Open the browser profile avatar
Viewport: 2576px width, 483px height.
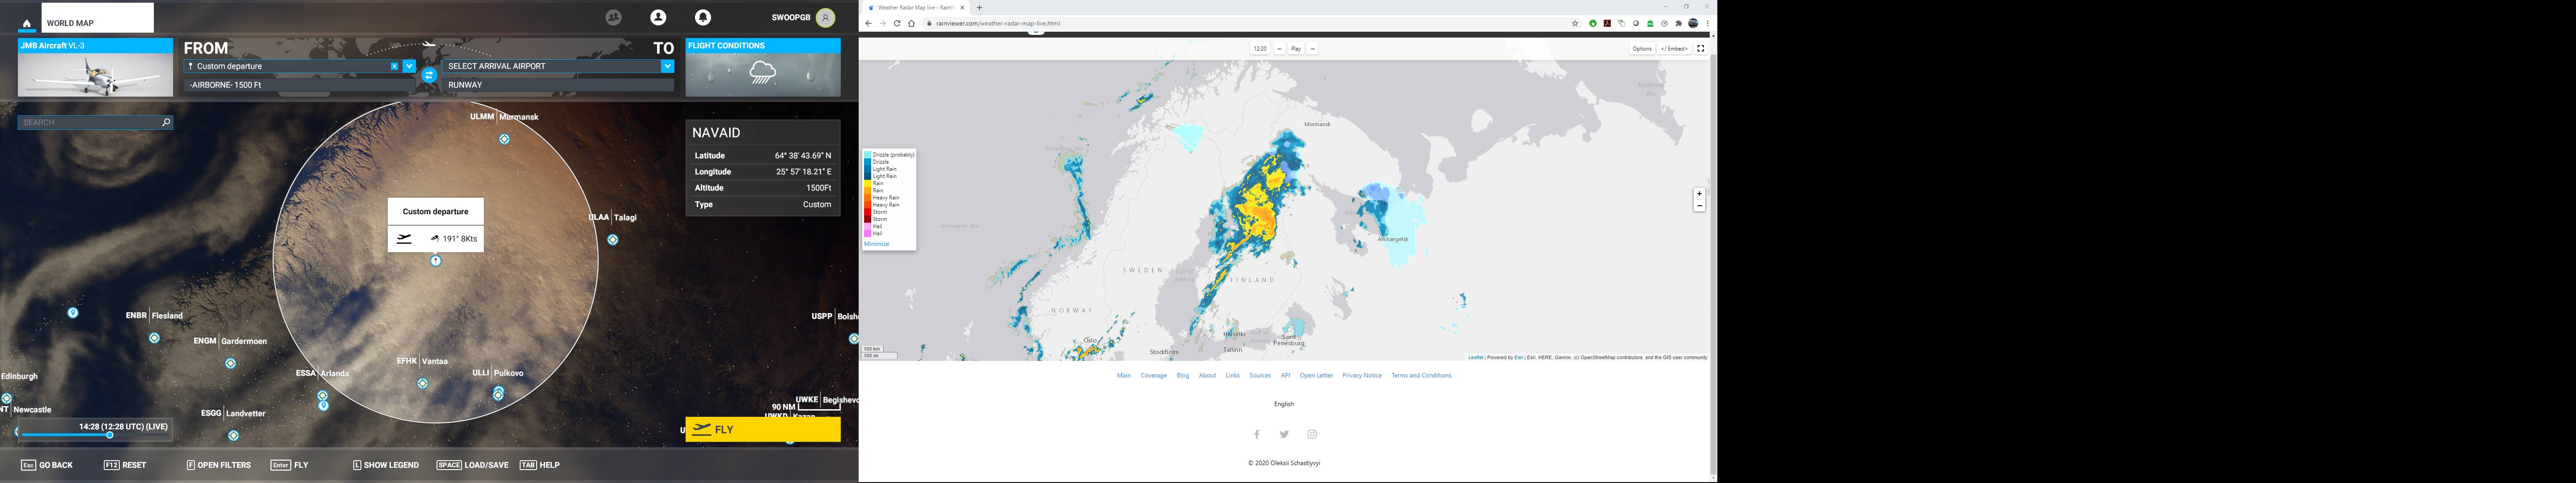1693,23
